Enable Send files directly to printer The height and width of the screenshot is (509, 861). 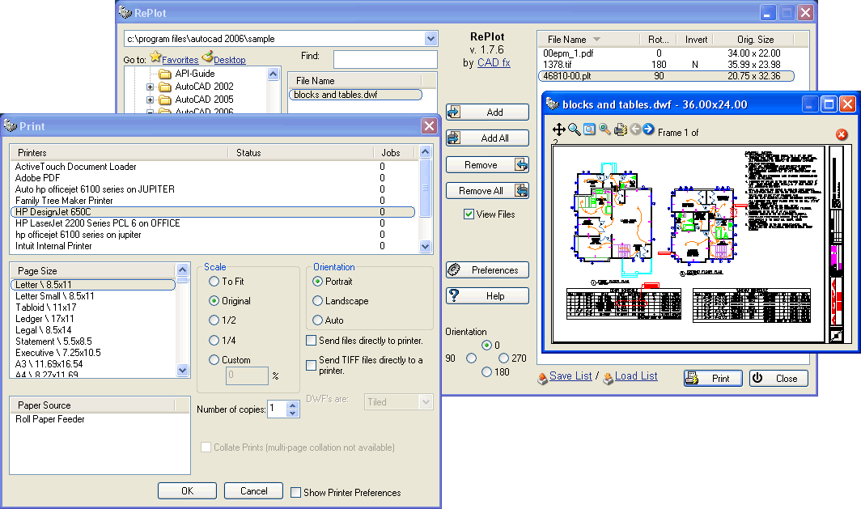pos(312,341)
